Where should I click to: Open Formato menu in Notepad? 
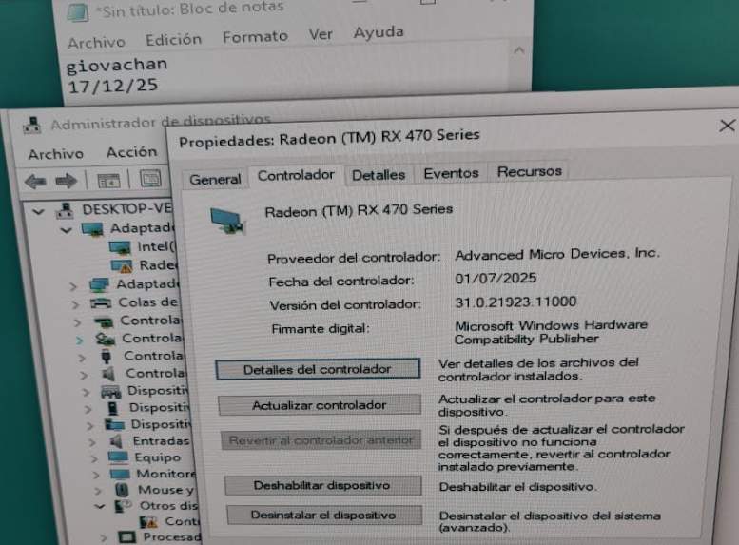pyautogui.click(x=255, y=37)
